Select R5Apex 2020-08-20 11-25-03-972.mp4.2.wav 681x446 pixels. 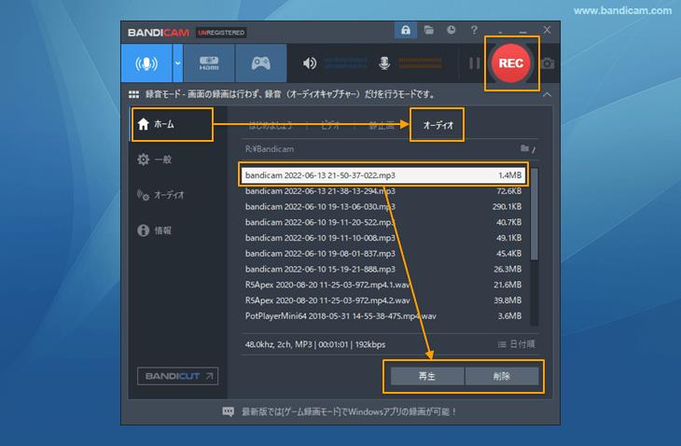pos(383,300)
